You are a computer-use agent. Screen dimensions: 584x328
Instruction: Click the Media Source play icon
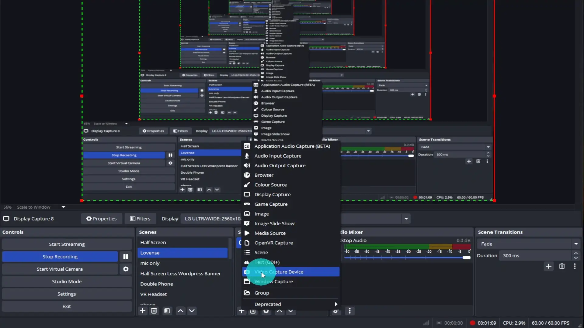[247, 233]
